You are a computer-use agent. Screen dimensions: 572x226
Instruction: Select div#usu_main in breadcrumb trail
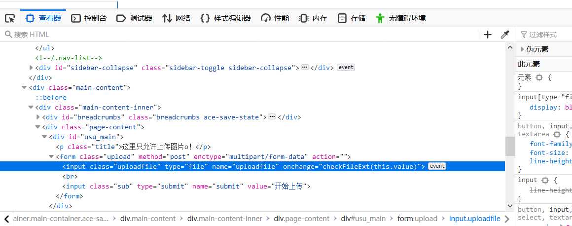(x=363, y=219)
